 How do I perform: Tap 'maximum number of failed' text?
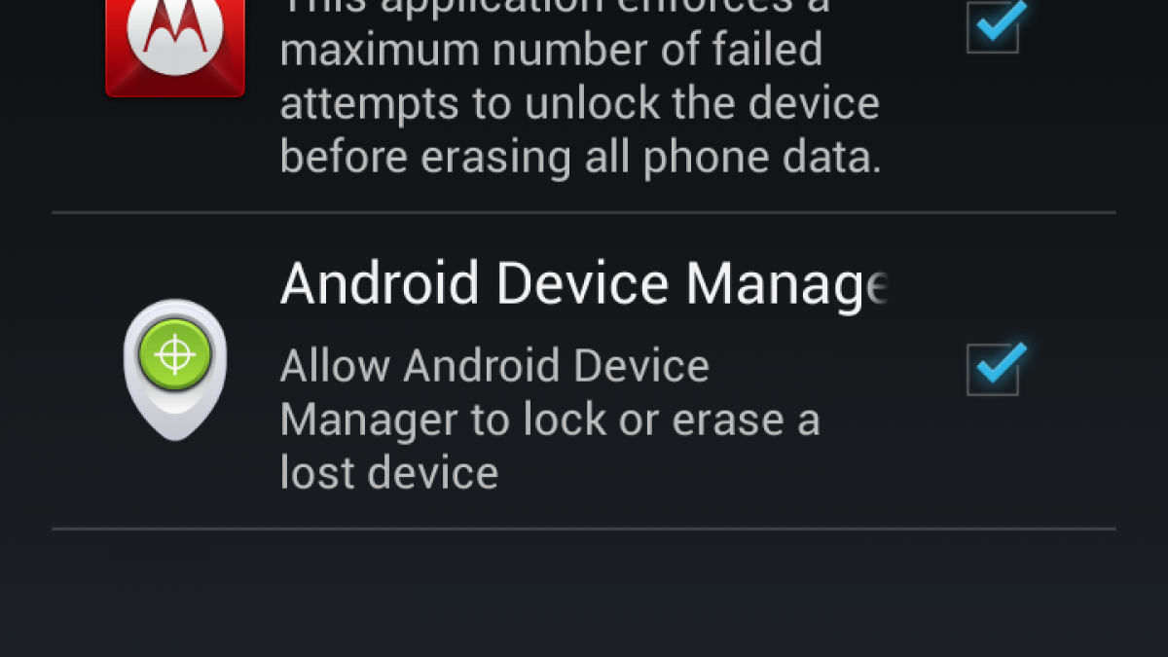551,50
